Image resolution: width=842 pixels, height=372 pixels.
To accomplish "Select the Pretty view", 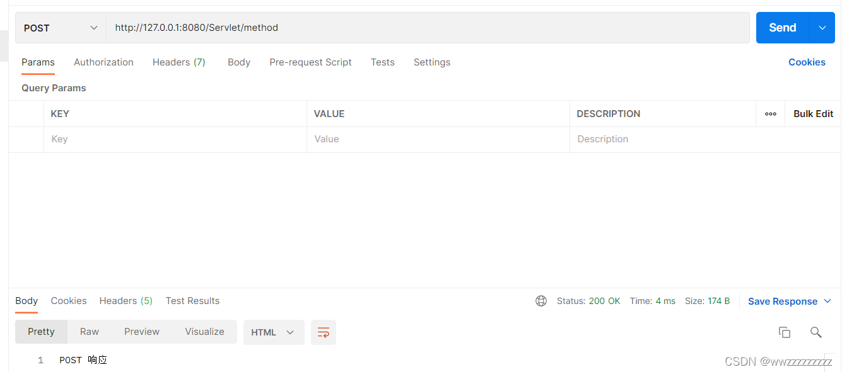I will pyautogui.click(x=41, y=332).
